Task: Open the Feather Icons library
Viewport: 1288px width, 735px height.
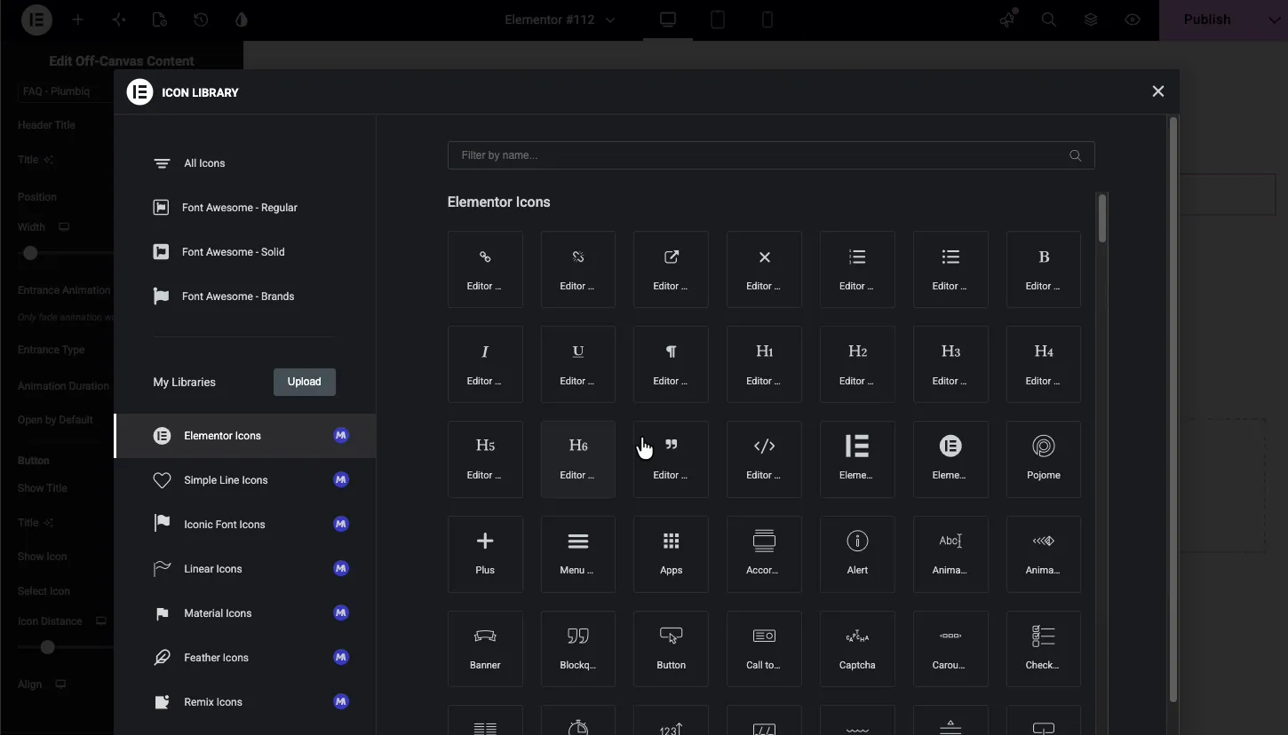Action: pos(245,658)
